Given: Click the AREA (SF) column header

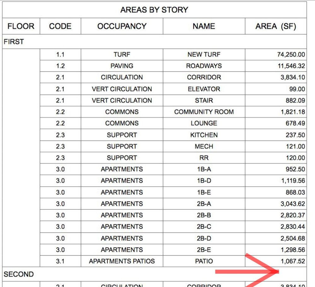Looking at the screenshot, I should point(276,26).
